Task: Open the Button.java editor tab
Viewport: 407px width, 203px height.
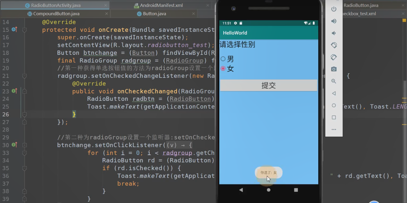Action: pos(155,13)
